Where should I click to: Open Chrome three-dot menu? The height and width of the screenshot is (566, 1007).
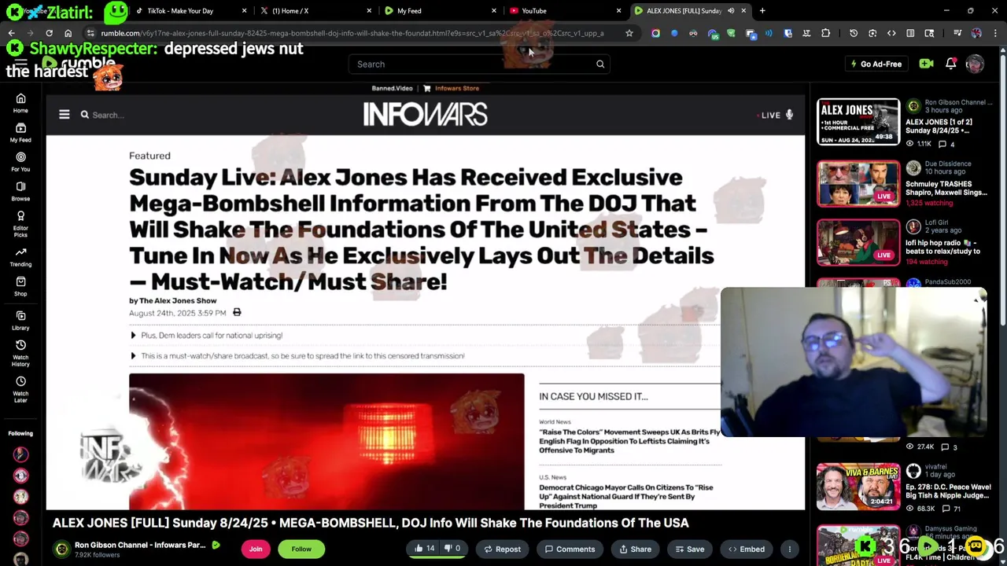[x=996, y=33]
